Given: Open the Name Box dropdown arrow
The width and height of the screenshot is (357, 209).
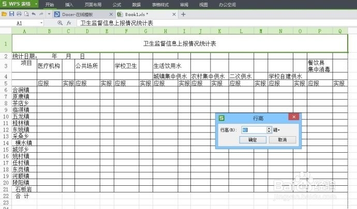Looking at the screenshot, I should [x=41, y=23].
